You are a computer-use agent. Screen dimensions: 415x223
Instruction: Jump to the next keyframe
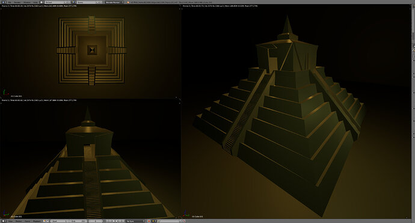pyautogui.click(x=120, y=221)
